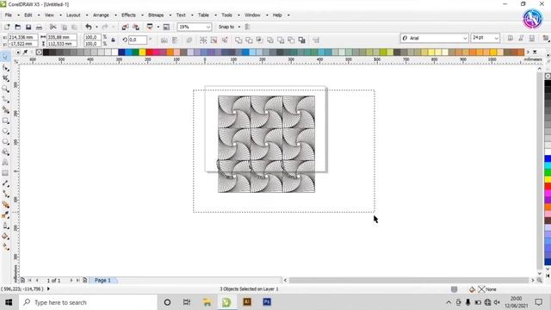
Task: Cut selection with the scissors icon
Action: point(53,27)
